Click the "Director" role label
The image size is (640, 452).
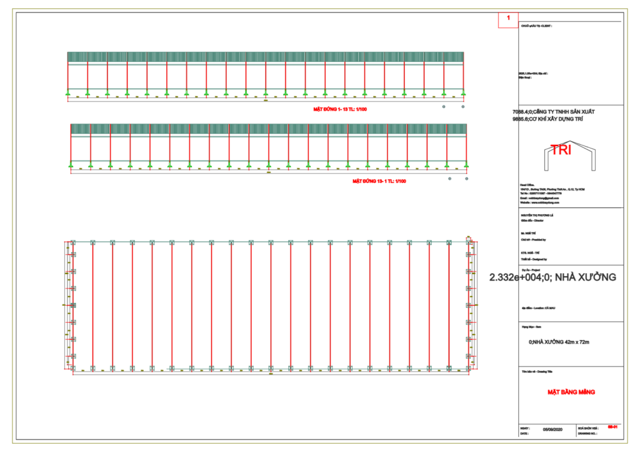click(532, 220)
